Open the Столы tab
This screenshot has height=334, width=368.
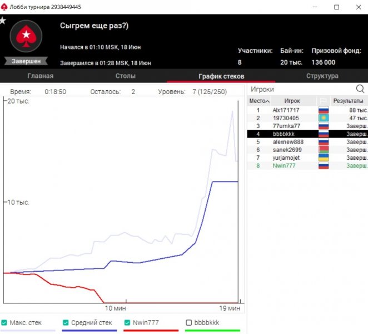point(126,76)
